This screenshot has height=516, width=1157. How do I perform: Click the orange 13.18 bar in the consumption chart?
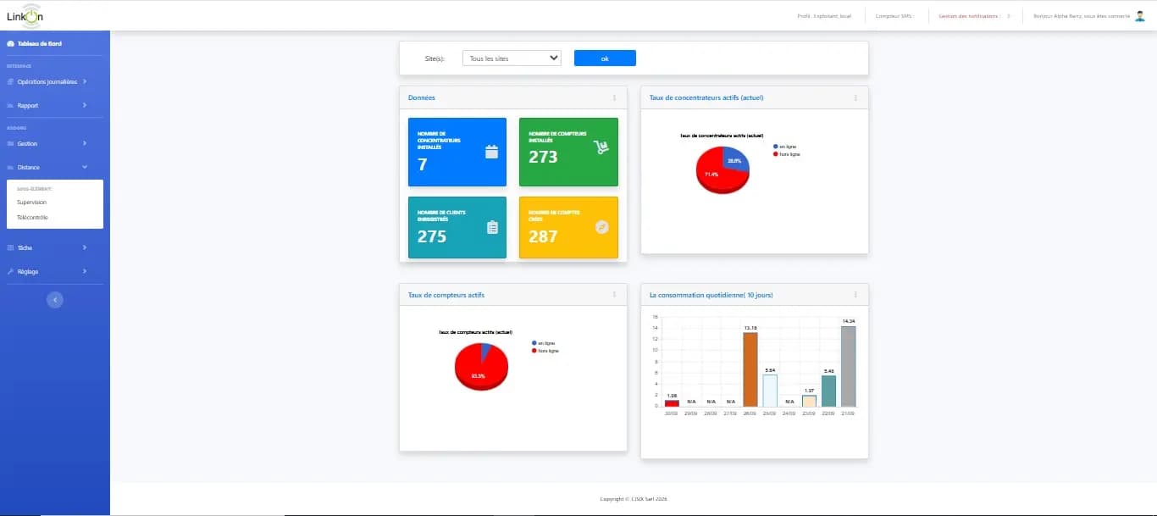(x=750, y=369)
